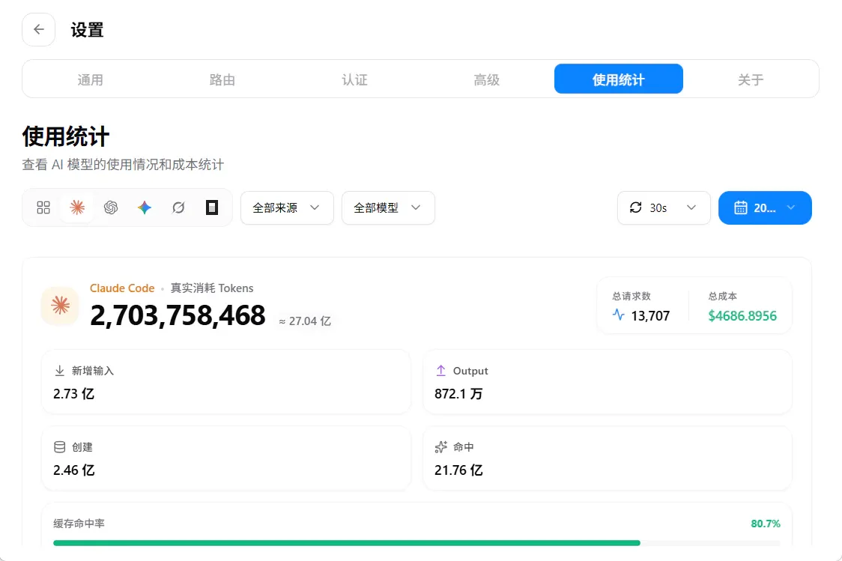Switch to the 路由 tab

222,79
